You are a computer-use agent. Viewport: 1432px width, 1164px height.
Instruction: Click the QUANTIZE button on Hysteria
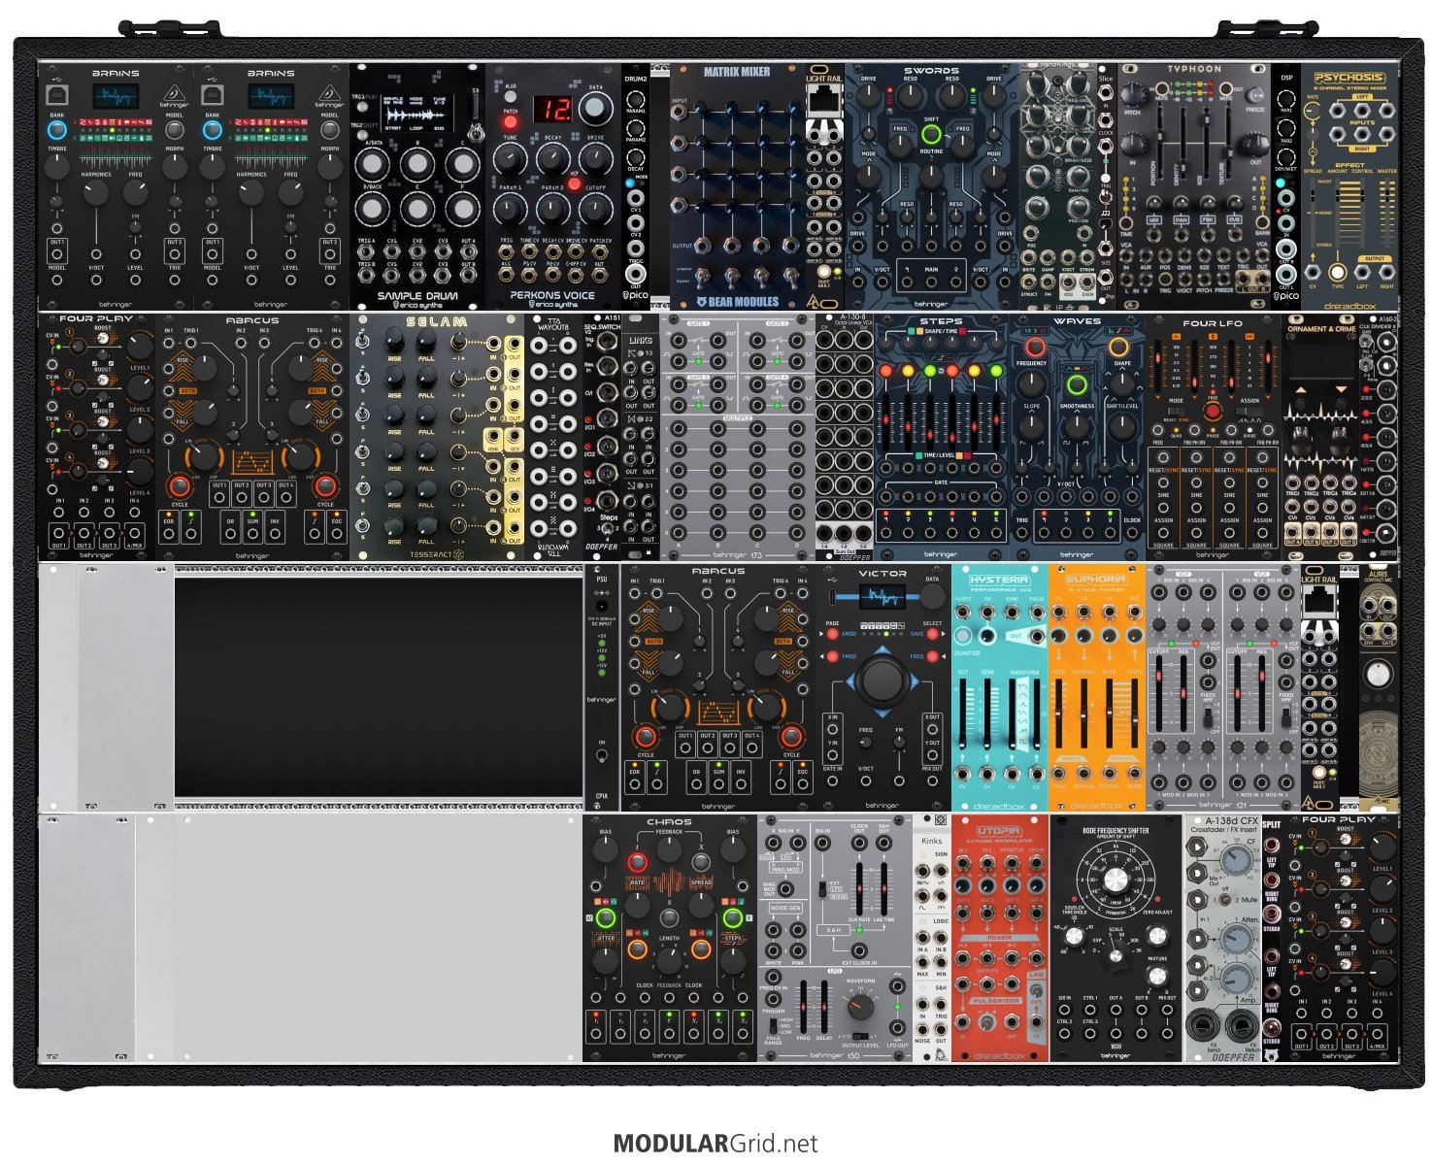[963, 637]
